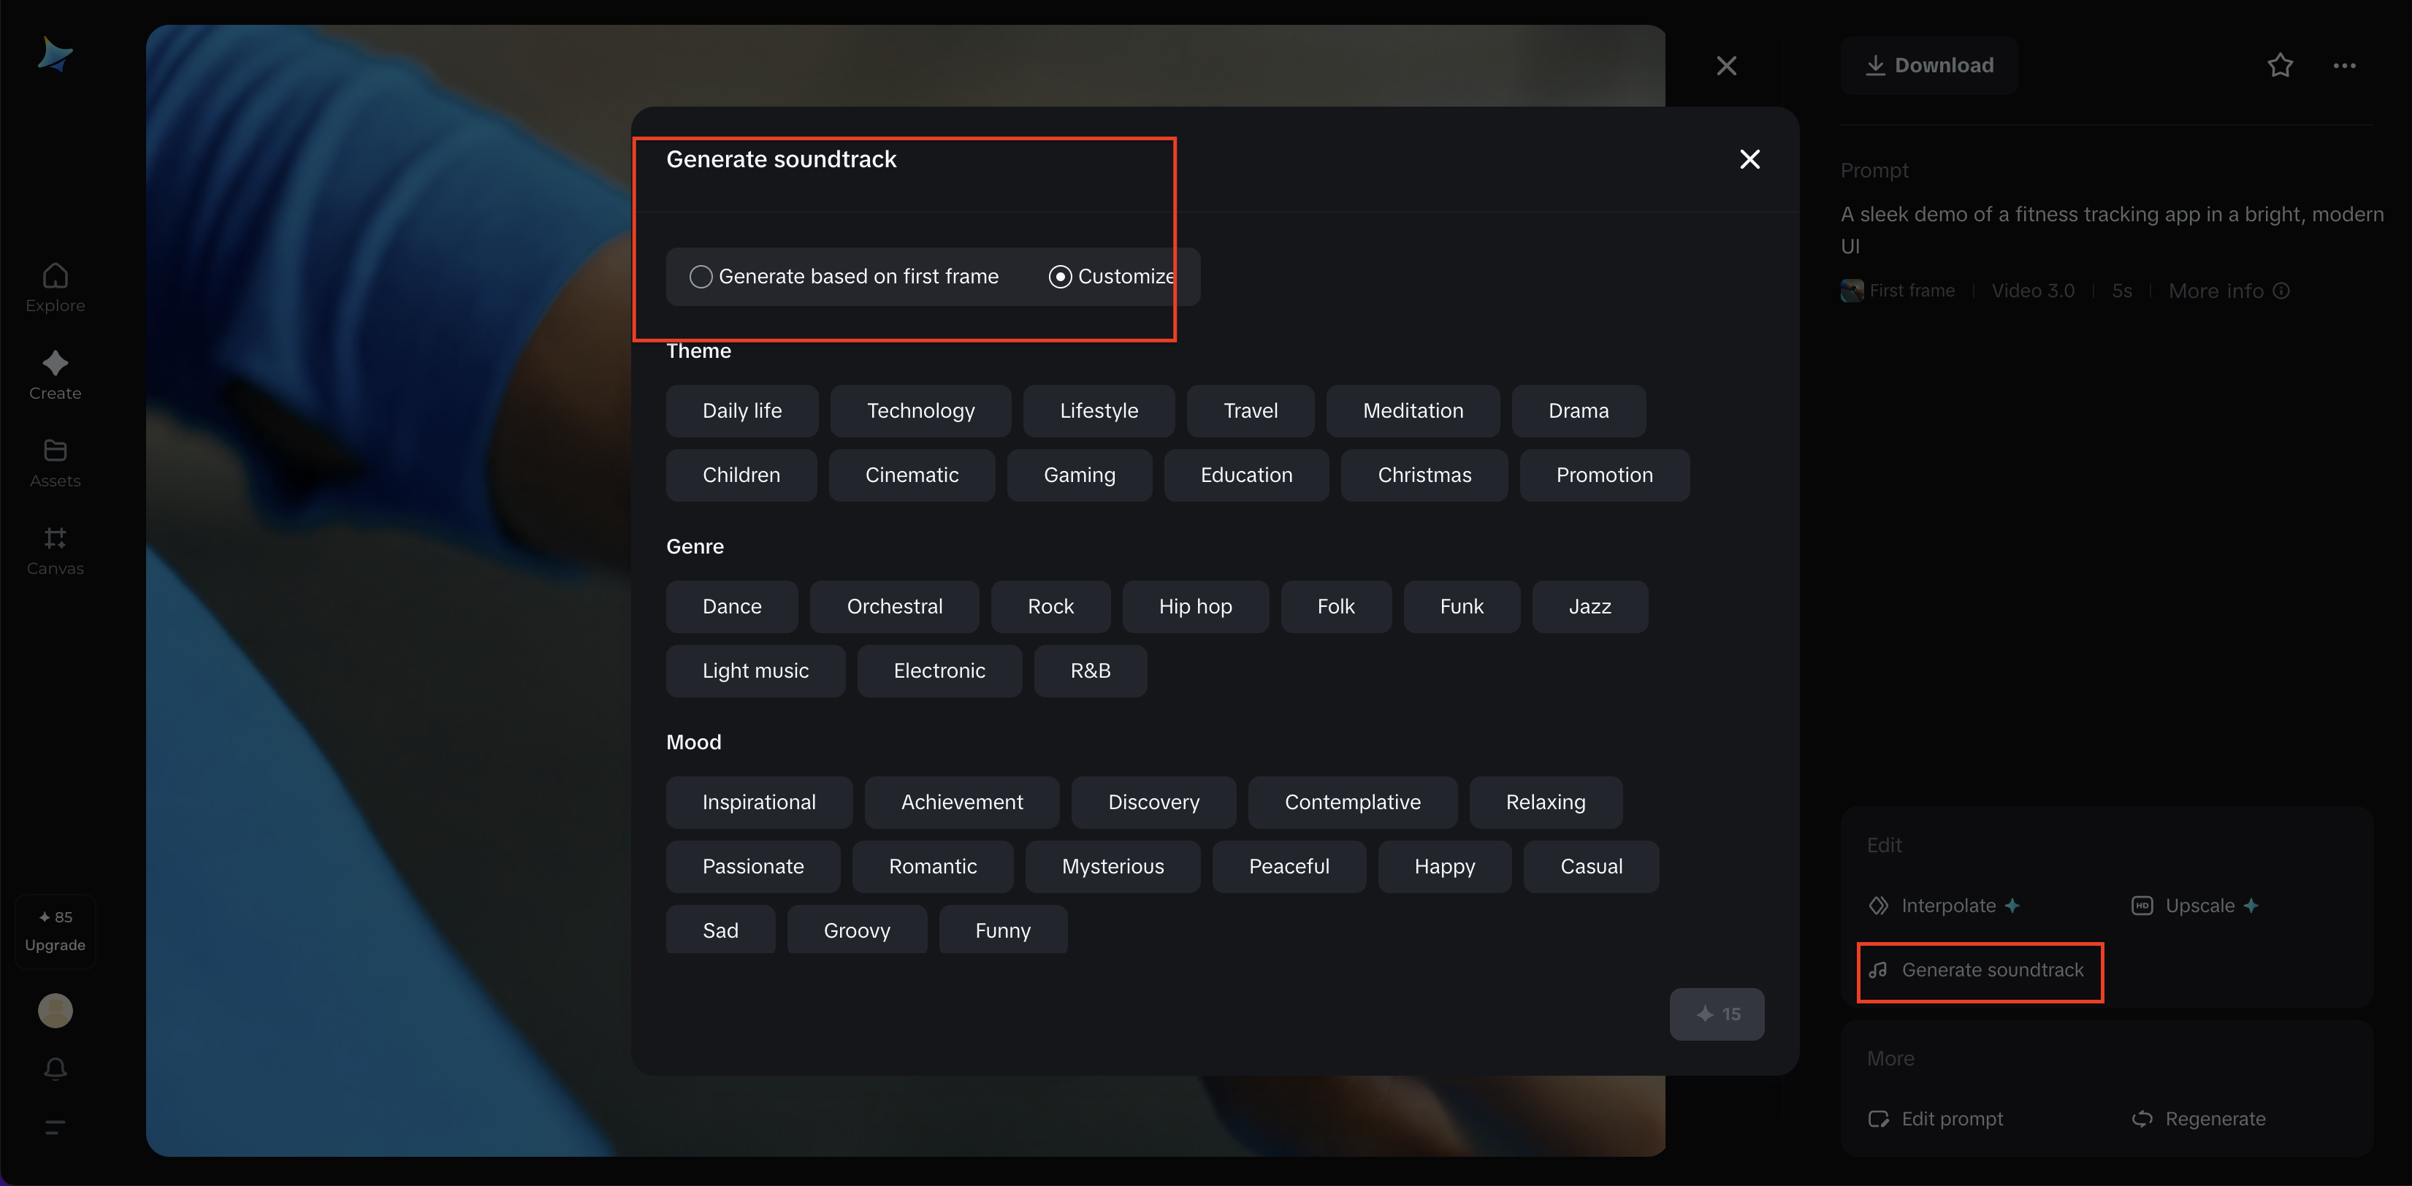Select Generate based on first frame
The width and height of the screenshot is (2412, 1186).
click(701, 277)
